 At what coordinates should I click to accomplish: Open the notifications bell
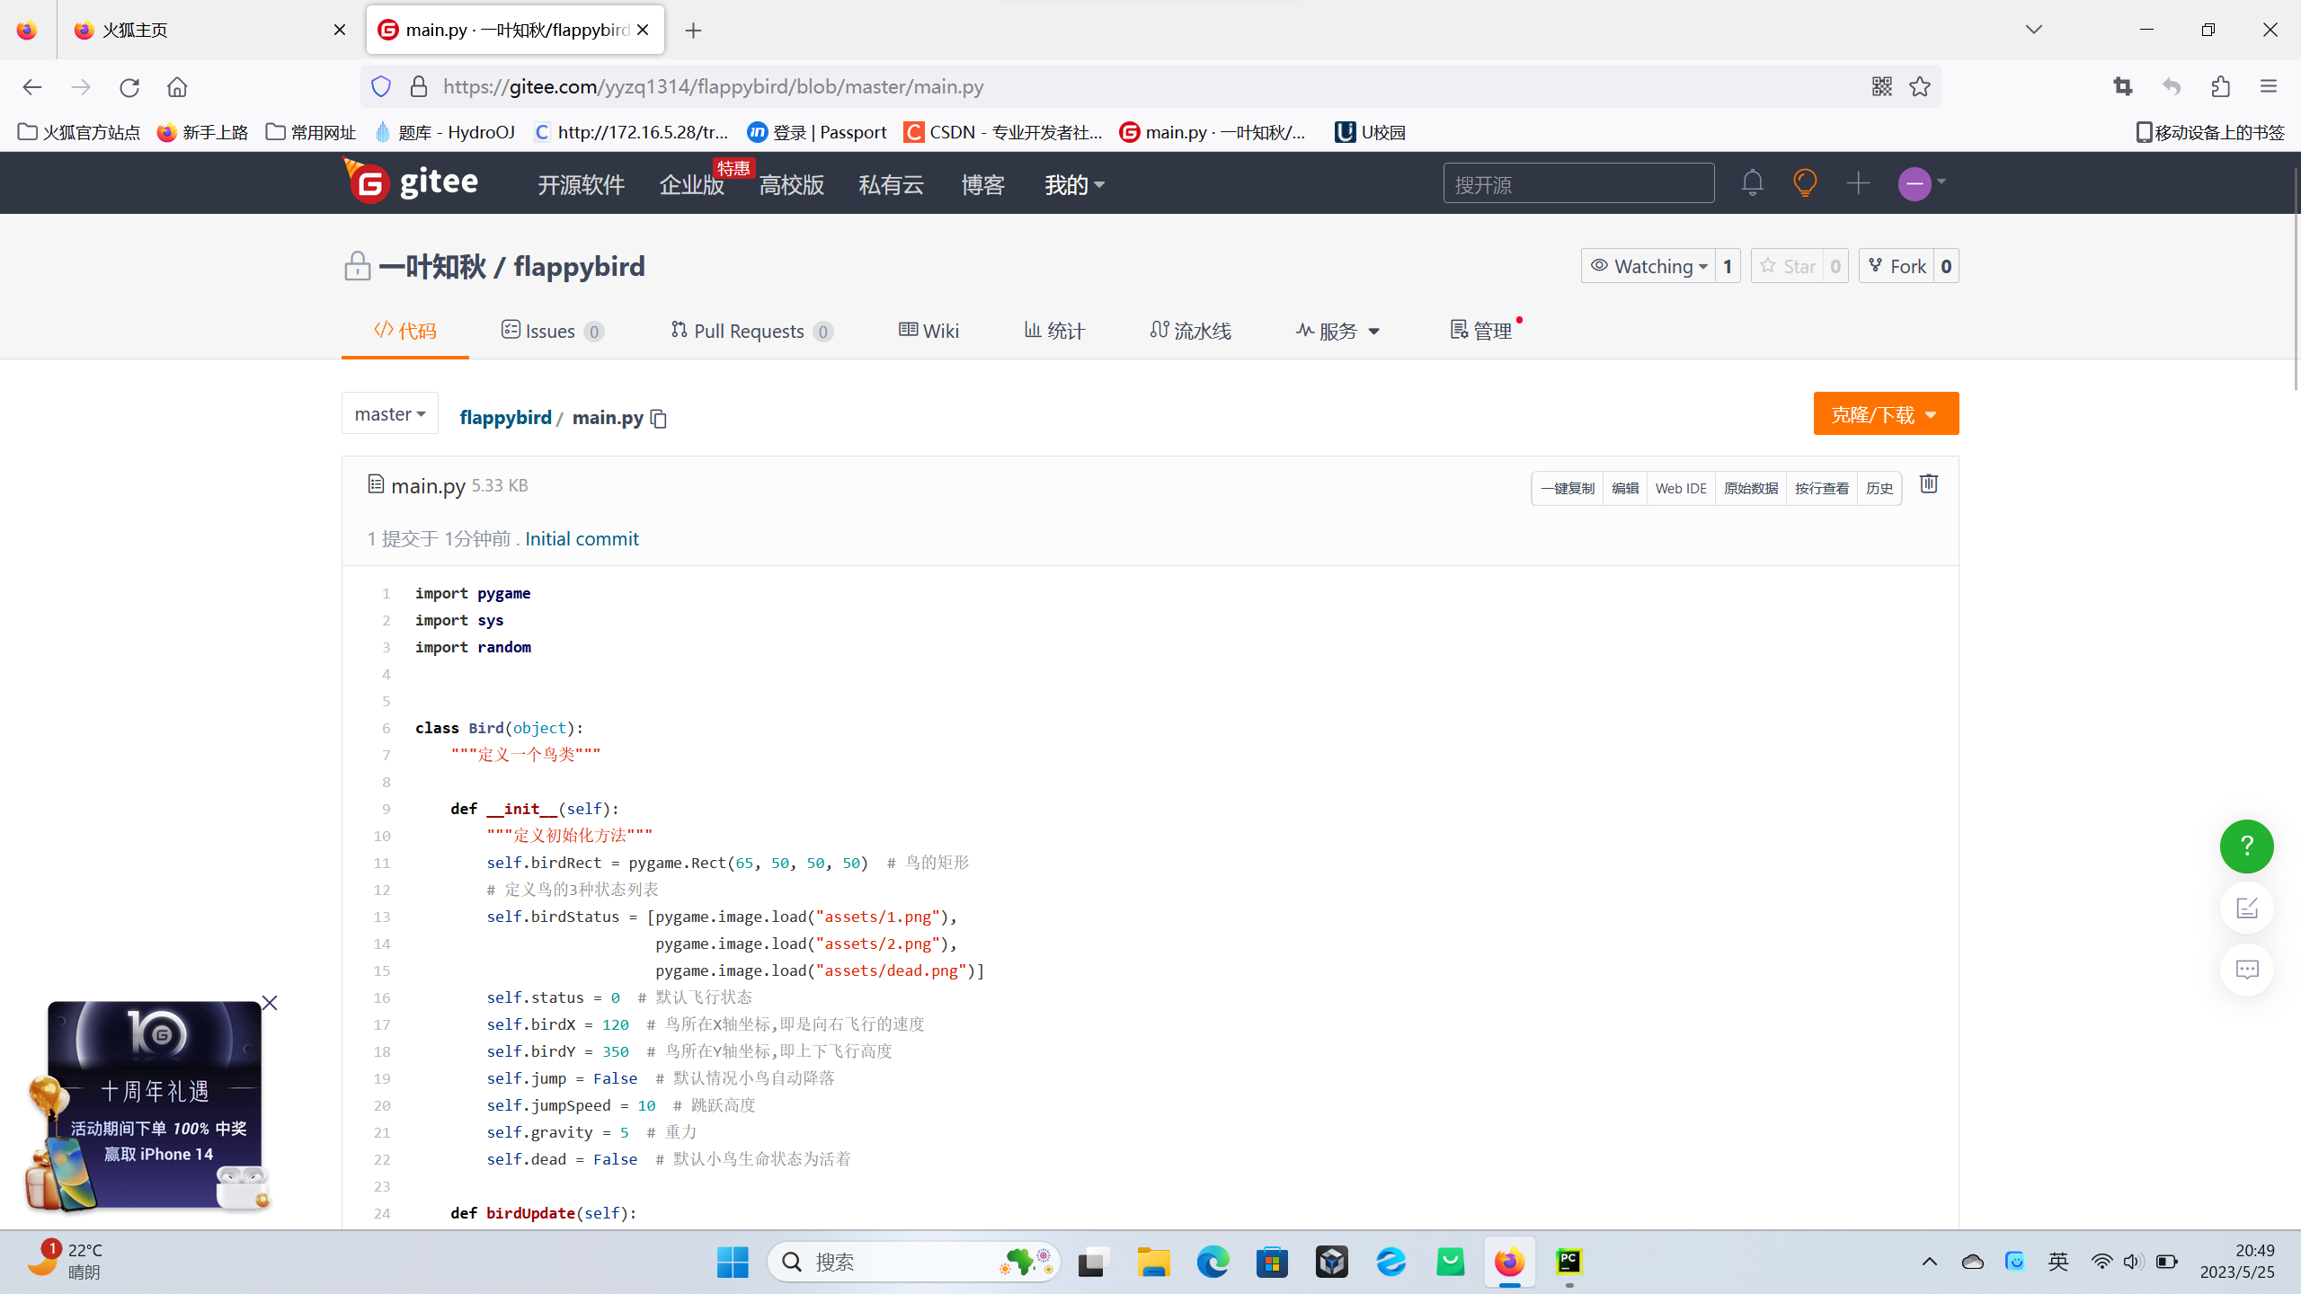click(x=1752, y=183)
